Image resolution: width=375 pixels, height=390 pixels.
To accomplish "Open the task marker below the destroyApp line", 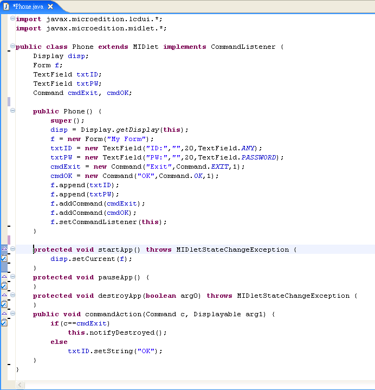I will coord(4,304).
